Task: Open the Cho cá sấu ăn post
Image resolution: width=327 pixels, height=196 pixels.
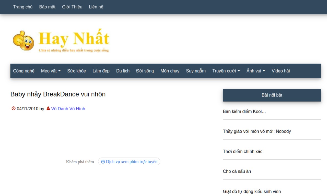Action: pos(237,171)
